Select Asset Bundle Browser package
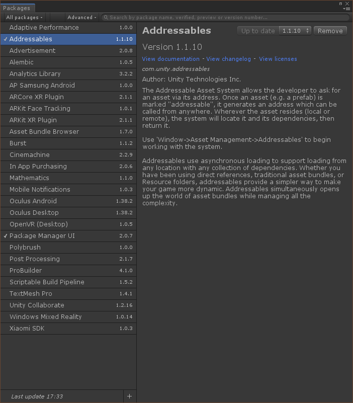This screenshot has height=403, width=353. click(68, 132)
